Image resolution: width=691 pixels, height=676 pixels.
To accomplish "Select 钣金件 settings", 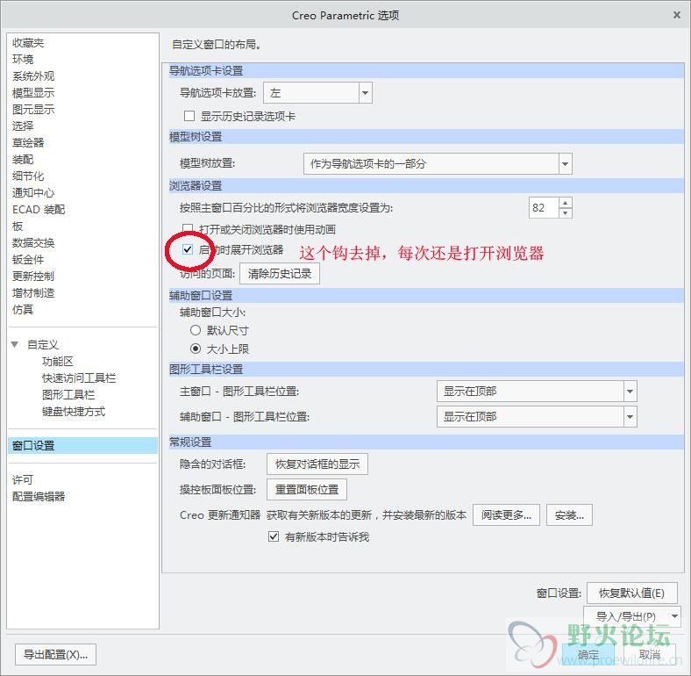I will pos(28,260).
